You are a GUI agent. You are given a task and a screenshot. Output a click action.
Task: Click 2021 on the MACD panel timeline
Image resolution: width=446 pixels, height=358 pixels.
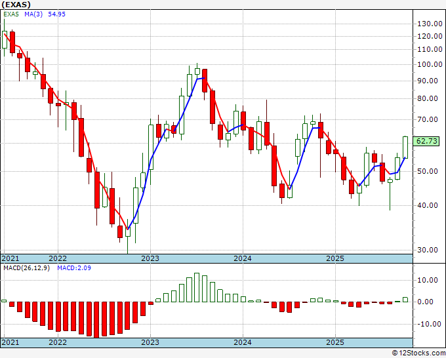(10, 342)
